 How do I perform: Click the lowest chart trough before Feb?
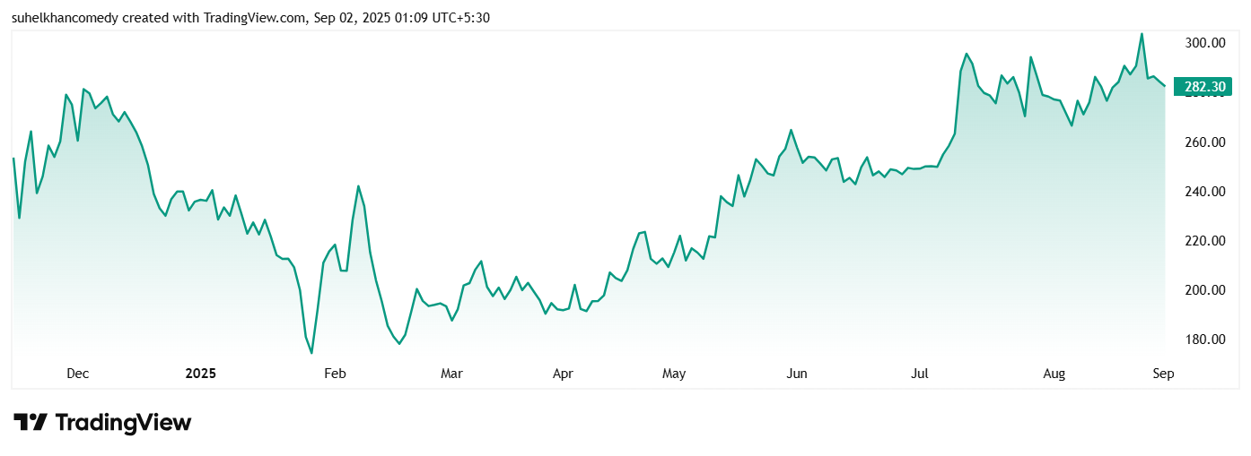click(311, 353)
